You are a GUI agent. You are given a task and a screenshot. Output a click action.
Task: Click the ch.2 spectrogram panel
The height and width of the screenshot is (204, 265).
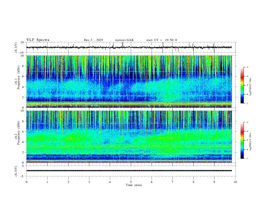[129, 137]
